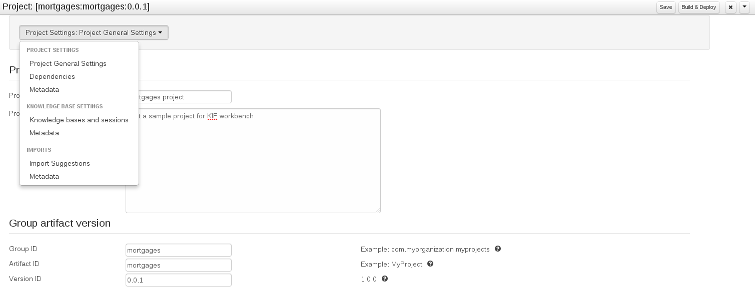The image size is (755, 297).
Task: Click the Version ID input field
Action: tap(178, 280)
